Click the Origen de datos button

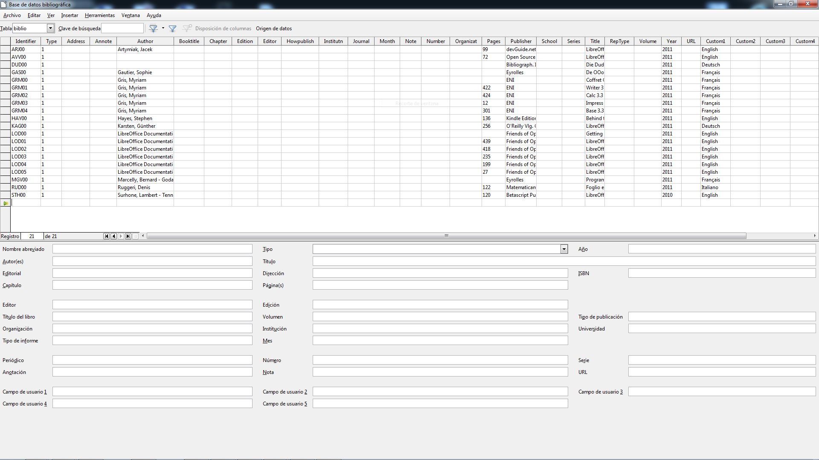(274, 29)
